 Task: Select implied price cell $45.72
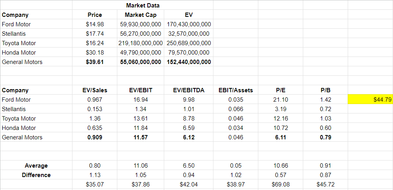click(325, 185)
